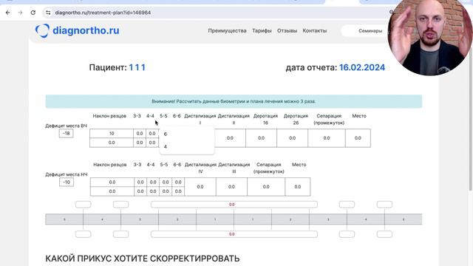
Task: Click the browser forward arrow
Action: tap(20, 13)
